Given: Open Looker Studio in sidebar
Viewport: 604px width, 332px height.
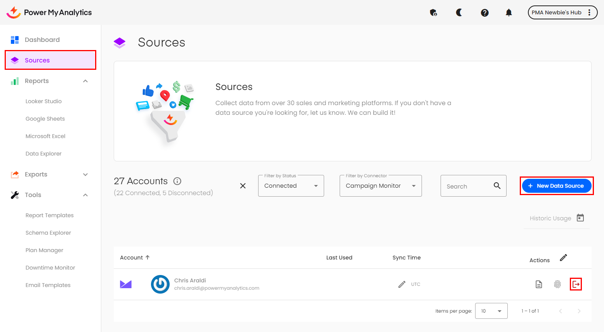Looking at the screenshot, I should tap(43, 101).
